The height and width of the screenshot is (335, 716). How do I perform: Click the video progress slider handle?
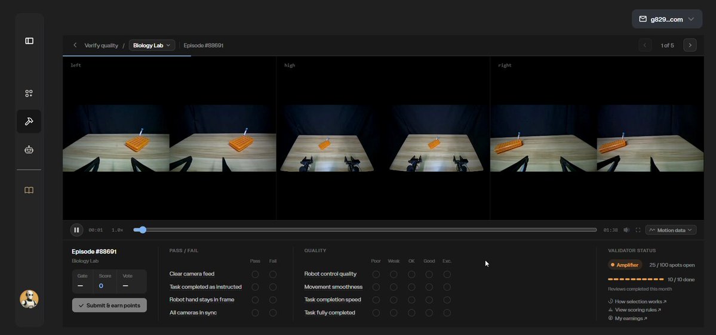pos(143,229)
